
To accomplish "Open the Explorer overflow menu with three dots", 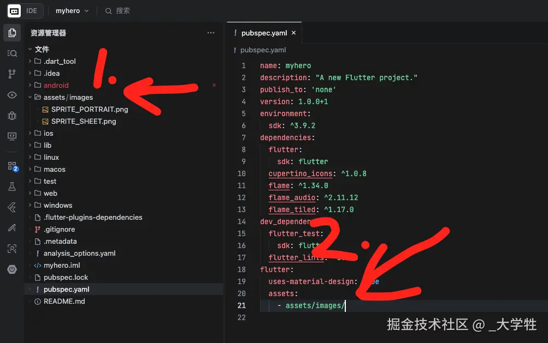I will click(211, 33).
